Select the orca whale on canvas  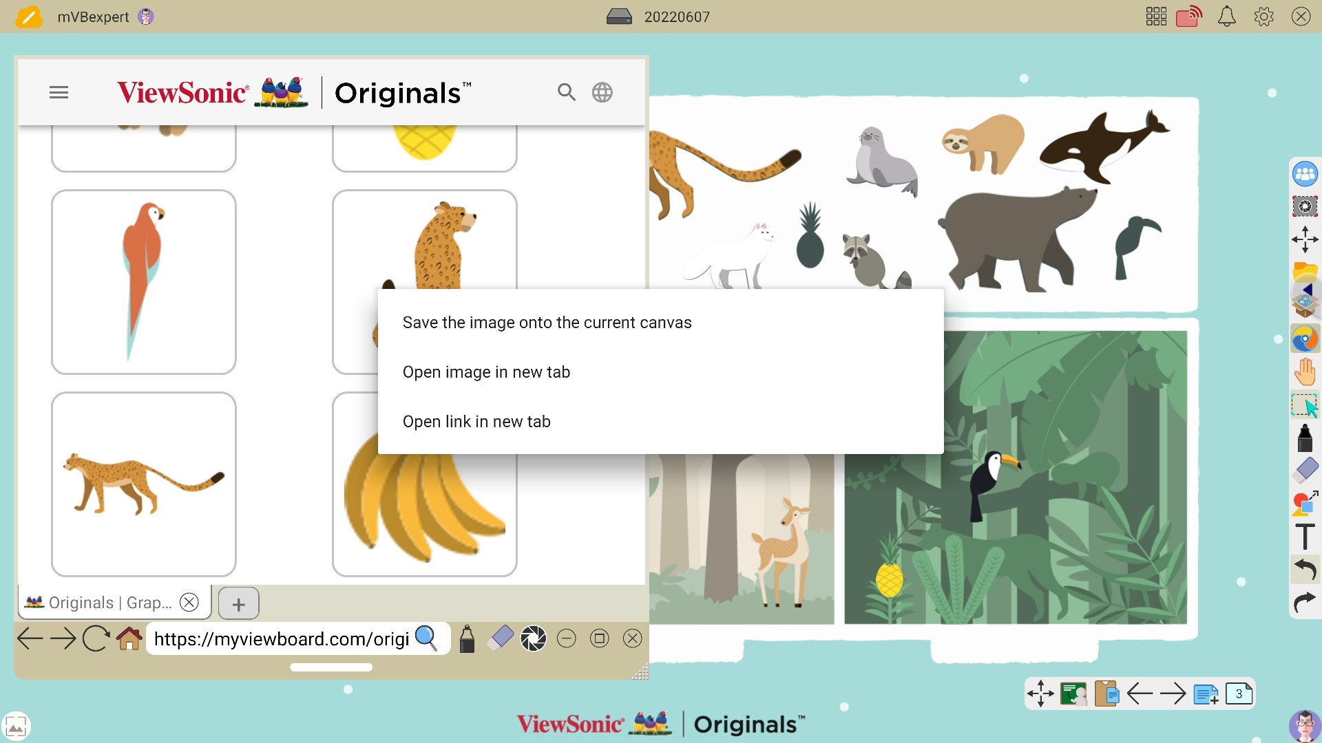[x=1104, y=146]
